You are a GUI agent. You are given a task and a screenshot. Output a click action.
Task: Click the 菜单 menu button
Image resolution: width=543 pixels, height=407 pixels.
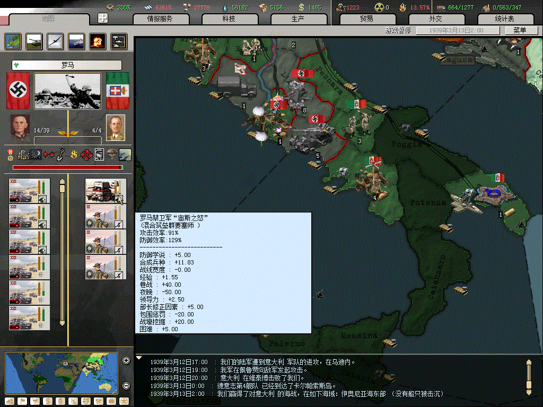tap(514, 31)
